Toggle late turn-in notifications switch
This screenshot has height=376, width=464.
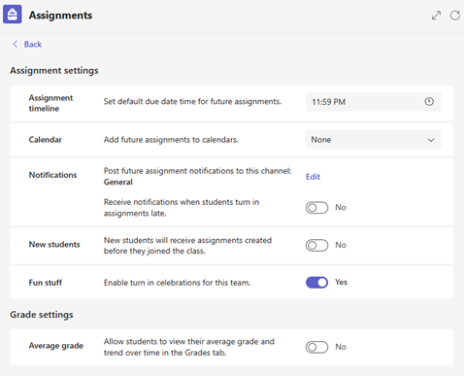pos(316,208)
